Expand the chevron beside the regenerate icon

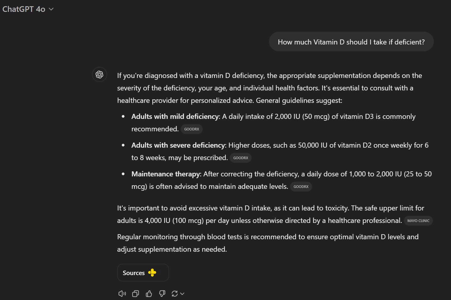182,293
